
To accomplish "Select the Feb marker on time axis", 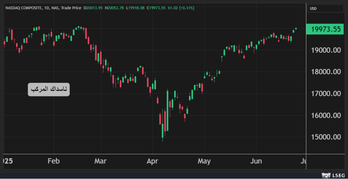I will pos(53,161).
